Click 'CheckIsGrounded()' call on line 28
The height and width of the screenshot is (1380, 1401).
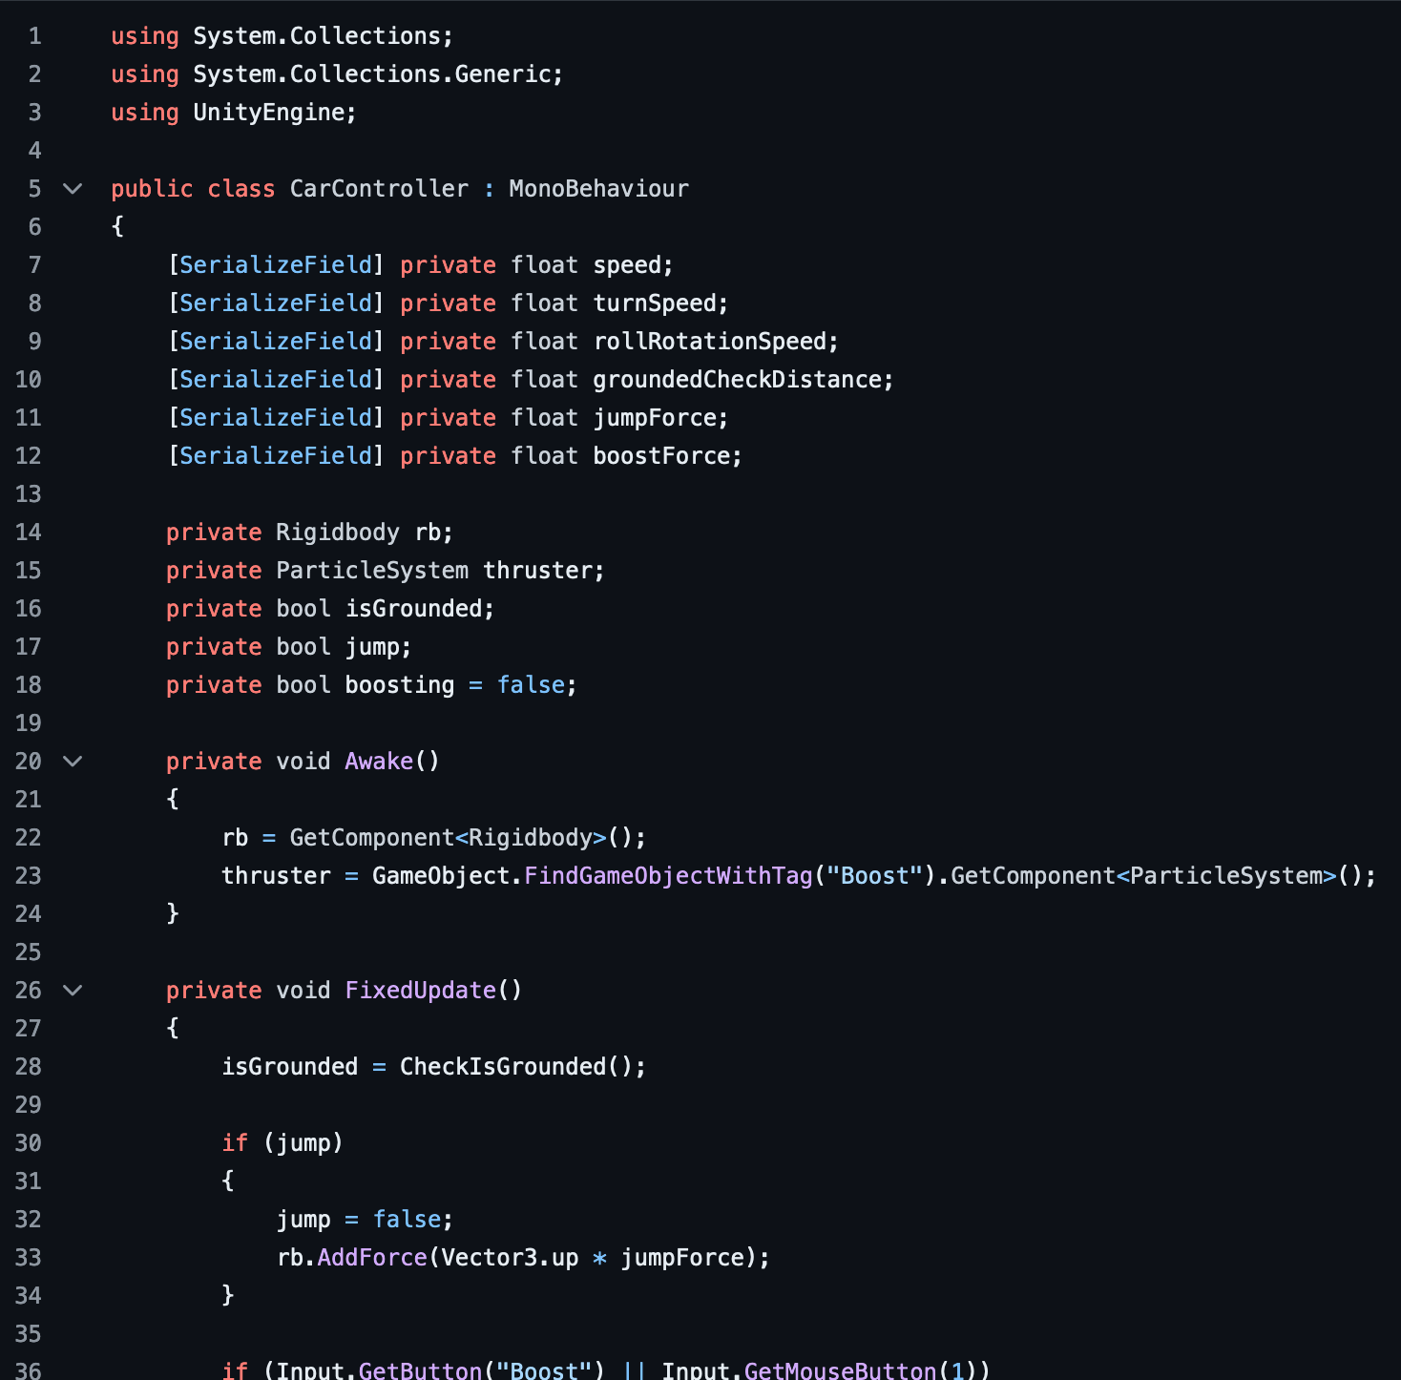(516, 1067)
